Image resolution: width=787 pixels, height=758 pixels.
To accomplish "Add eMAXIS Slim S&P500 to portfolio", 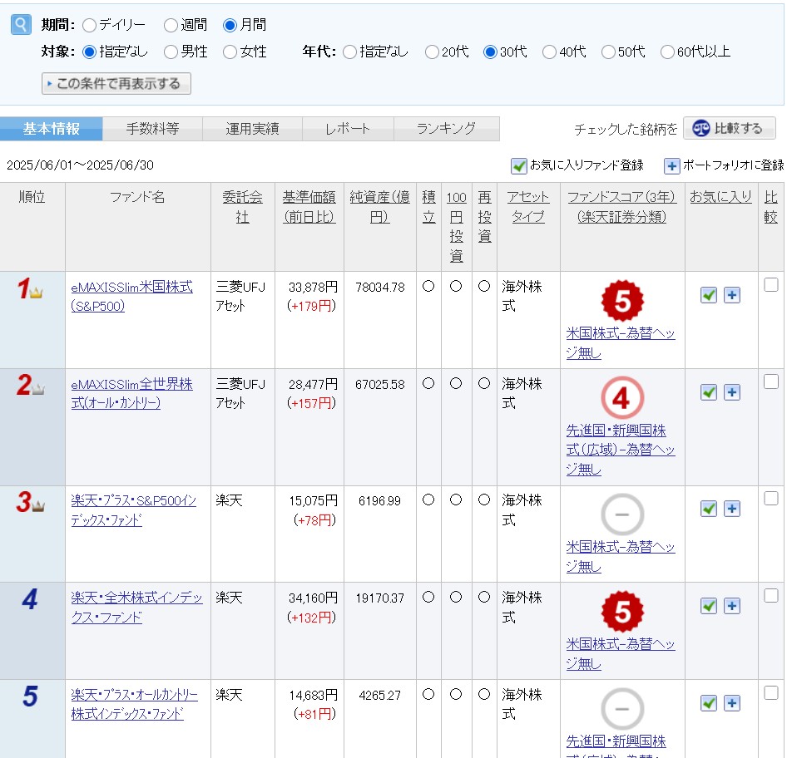I will click(732, 295).
